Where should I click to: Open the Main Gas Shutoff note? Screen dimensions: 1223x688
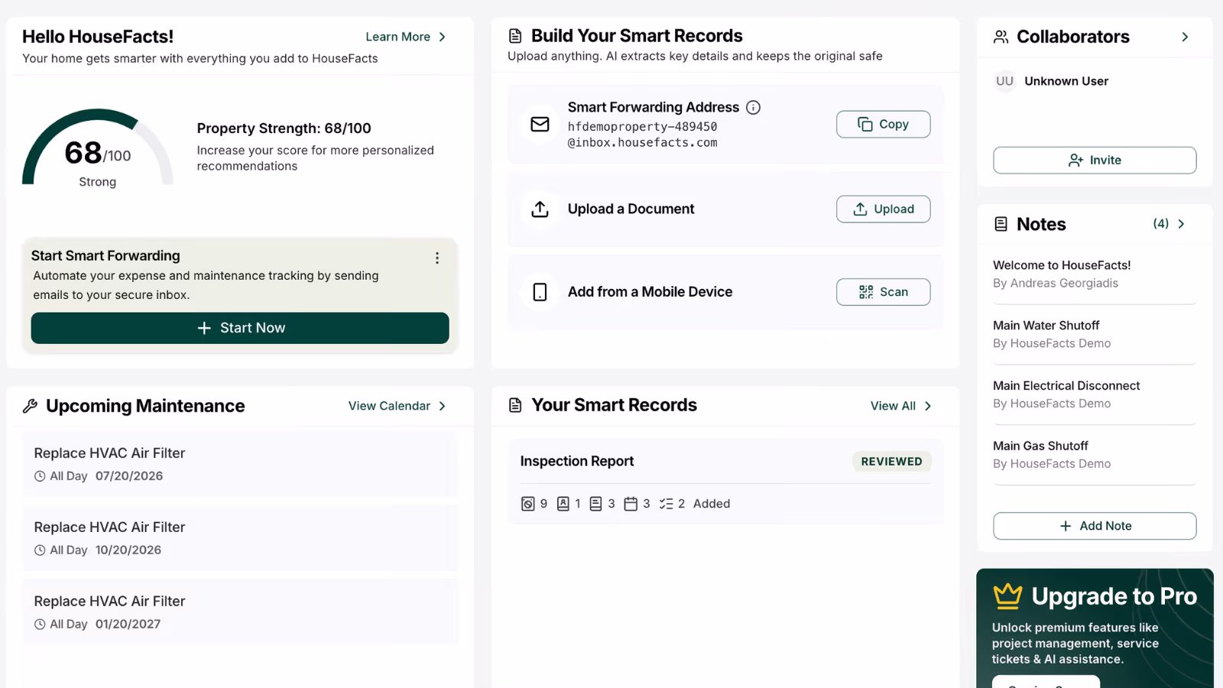1094,455
